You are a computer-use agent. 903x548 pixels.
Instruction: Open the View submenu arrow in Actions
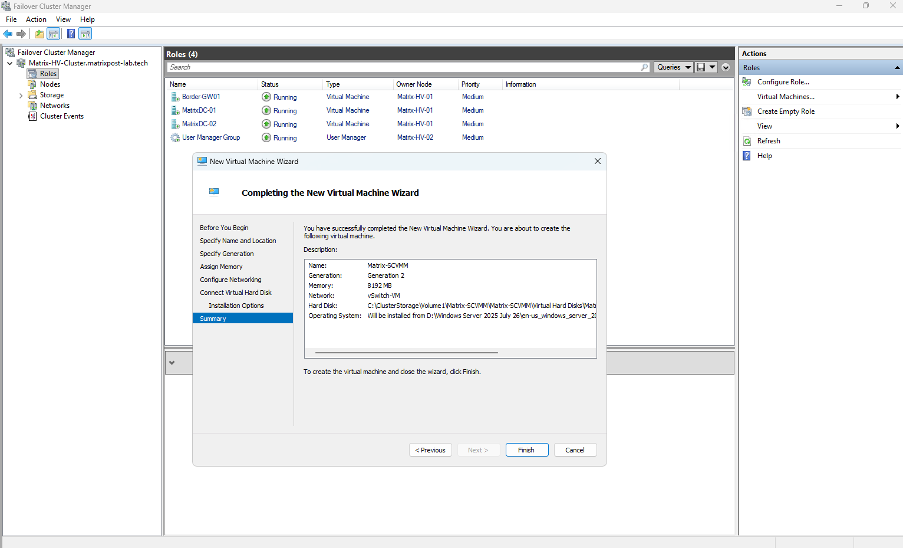pyautogui.click(x=897, y=126)
